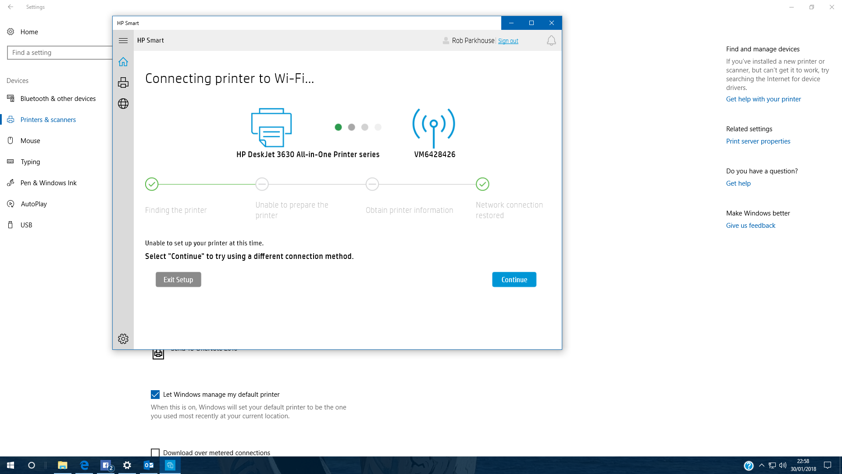Image resolution: width=842 pixels, height=474 pixels.
Task: Open the printer icon in sidebar
Action: (x=123, y=83)
